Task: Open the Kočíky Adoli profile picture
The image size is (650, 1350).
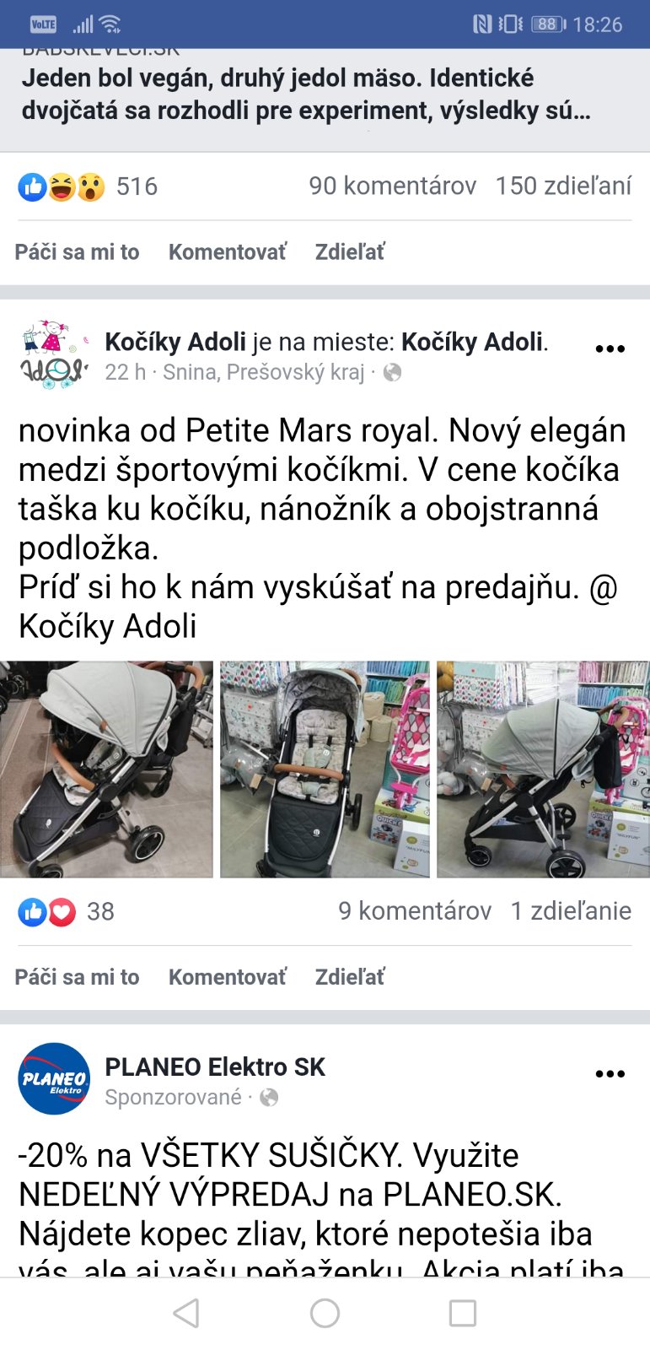Action: 54,354
